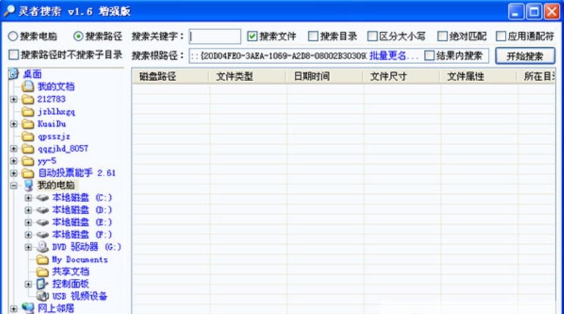Expand the 本地磁盘 (C:) node
Screen dimensions: 564x314
coord(28,198)
